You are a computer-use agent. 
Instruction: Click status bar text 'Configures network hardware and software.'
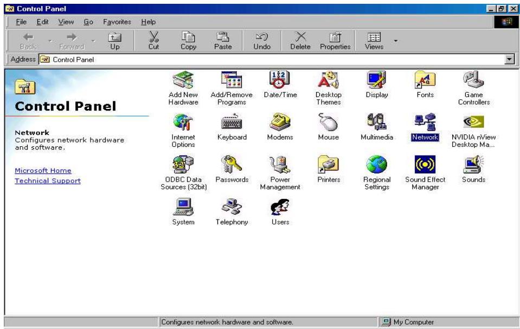[227, 322]
